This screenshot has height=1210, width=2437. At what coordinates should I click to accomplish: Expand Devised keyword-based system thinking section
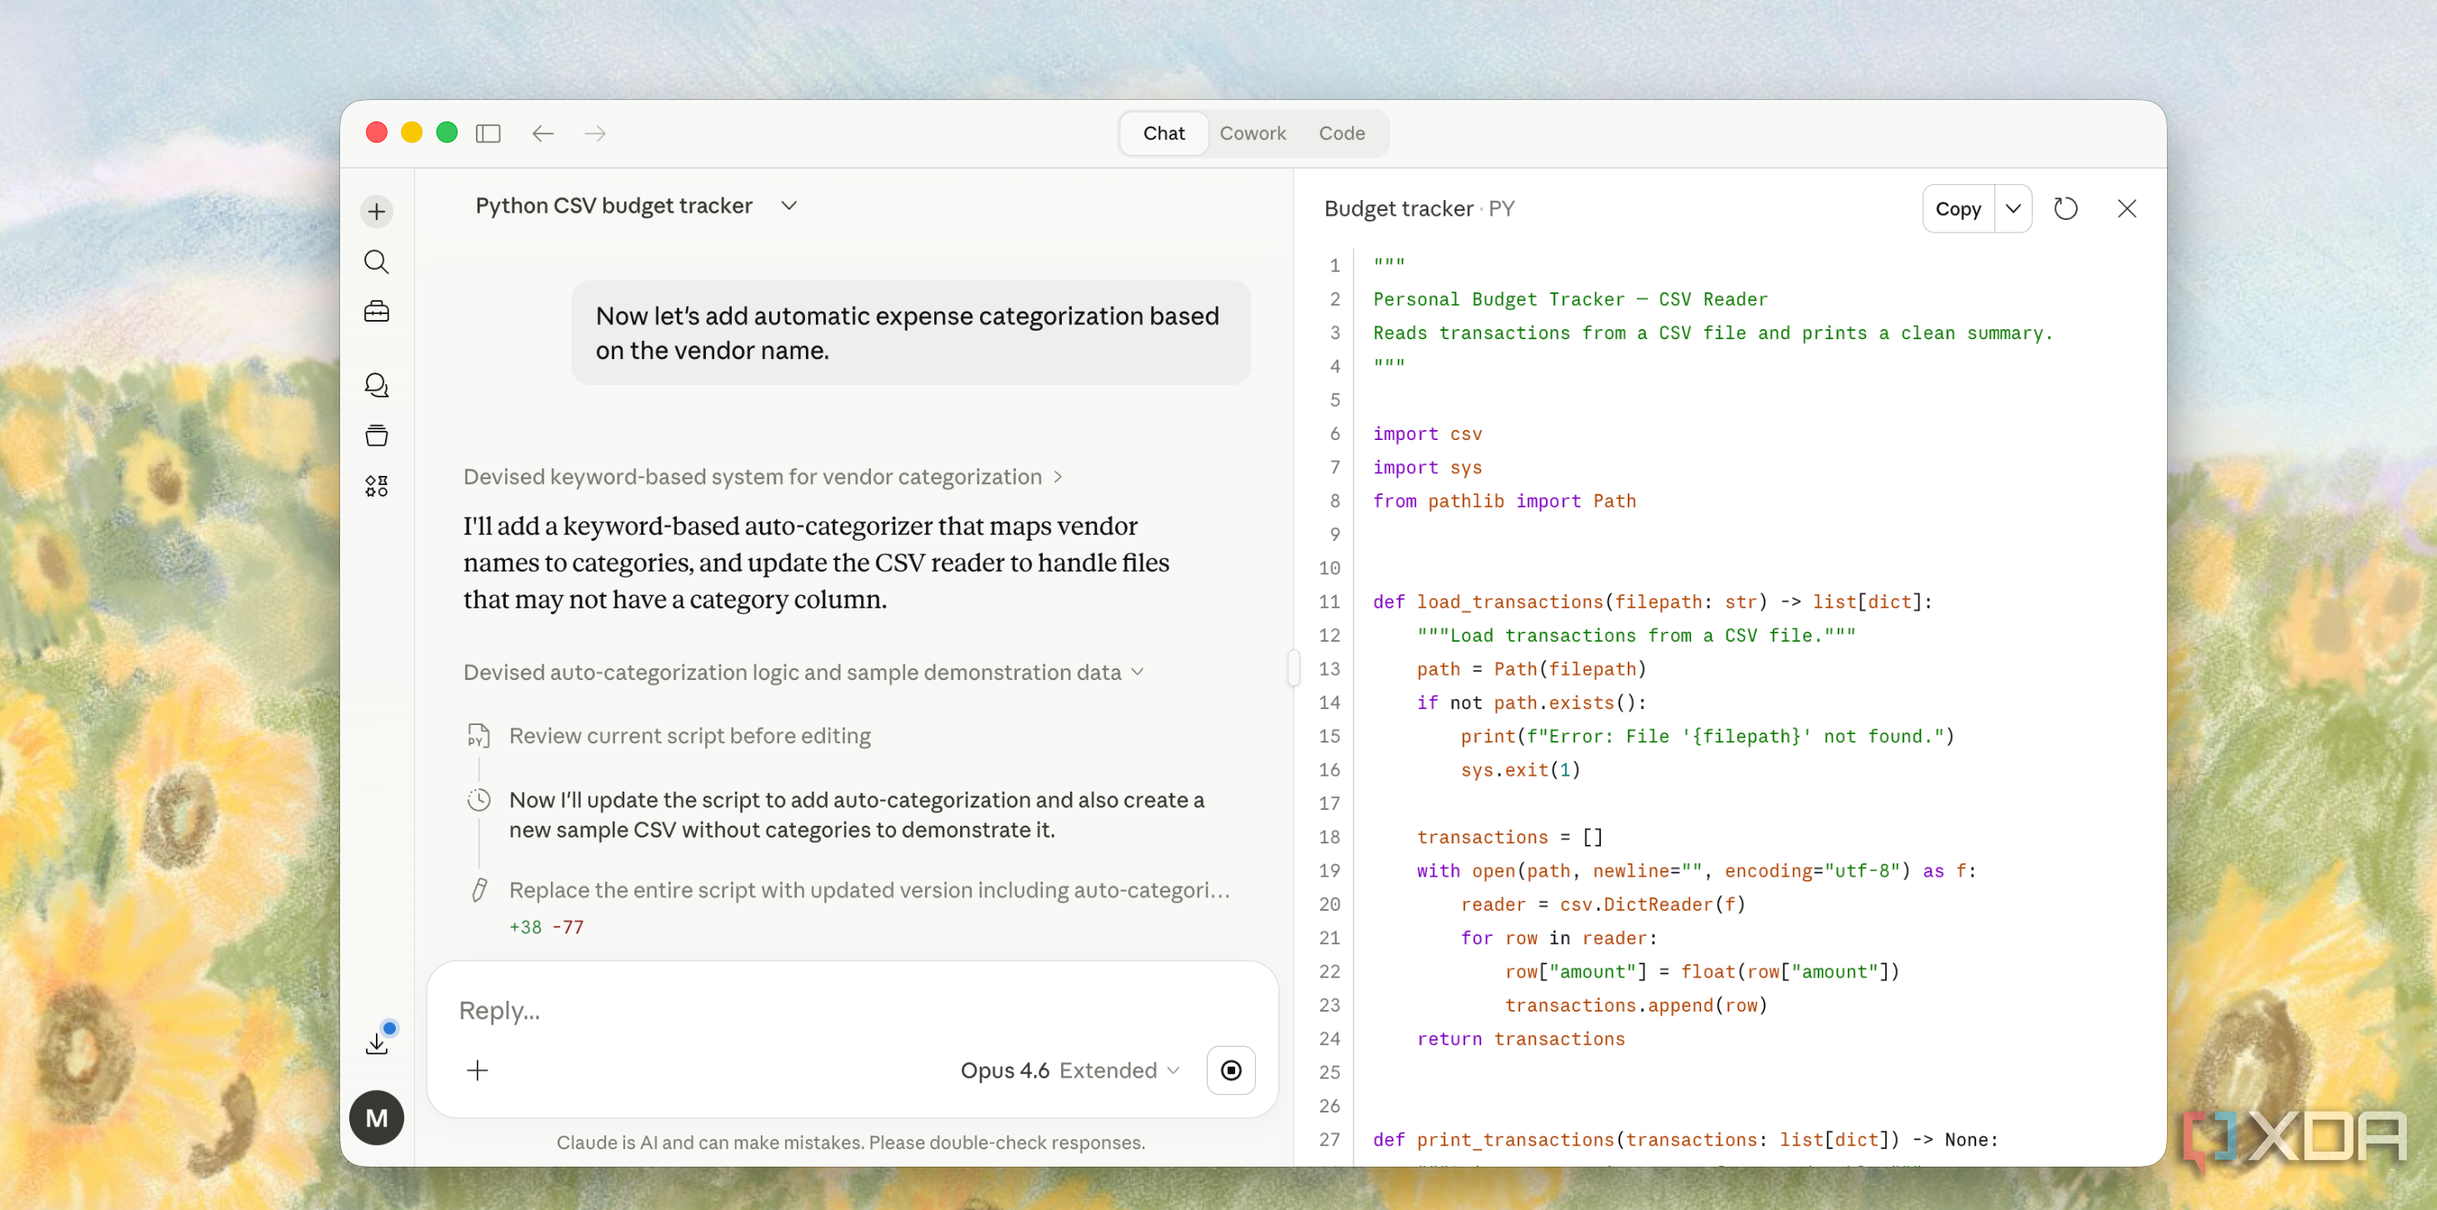763,477
